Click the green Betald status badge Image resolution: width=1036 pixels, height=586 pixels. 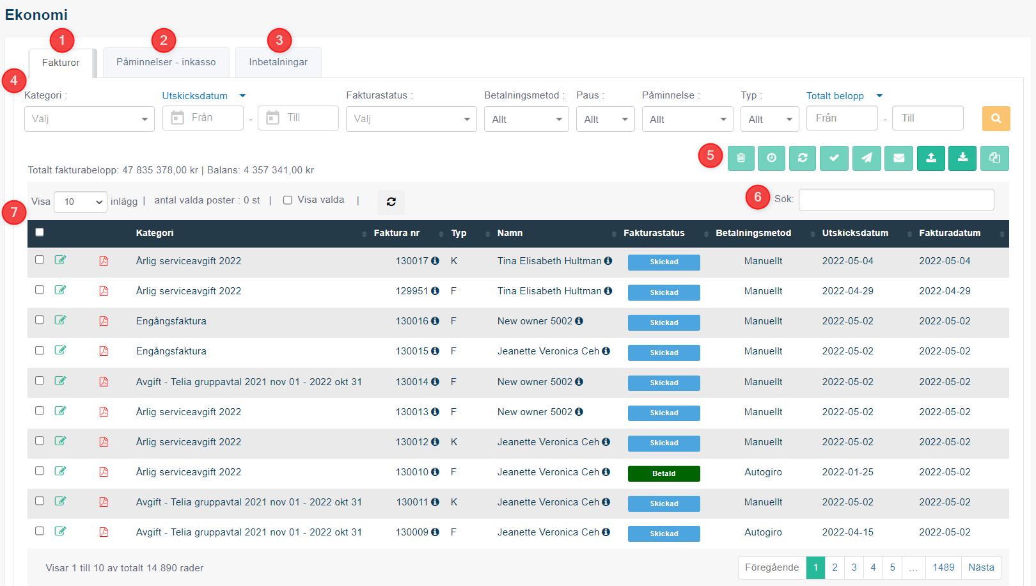click(664, 473)
